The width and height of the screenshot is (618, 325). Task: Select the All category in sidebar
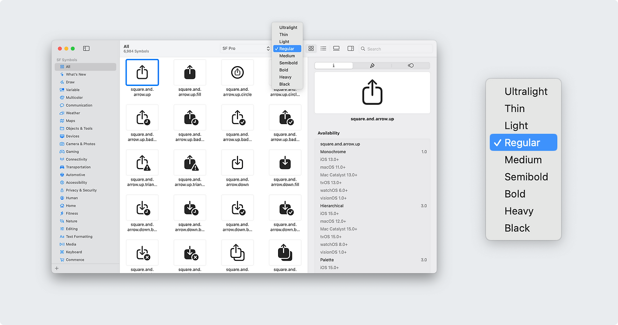pos(85,67)
